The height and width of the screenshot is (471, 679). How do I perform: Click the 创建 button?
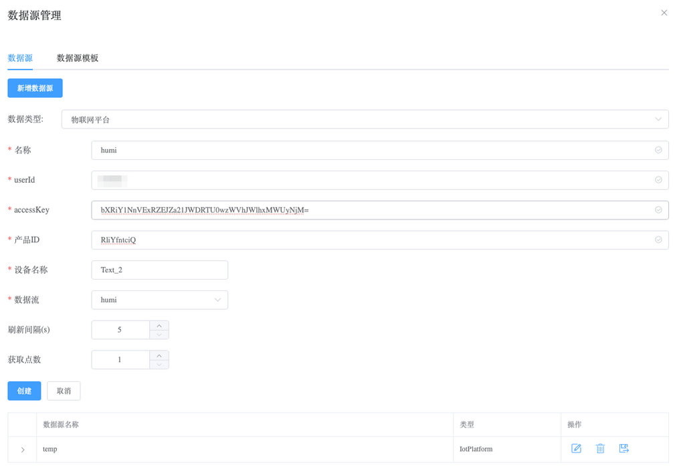pos(24,391)
